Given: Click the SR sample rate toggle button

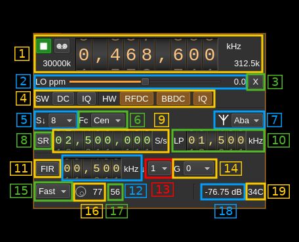Looking at the screenshot, I should coord(43,140).
